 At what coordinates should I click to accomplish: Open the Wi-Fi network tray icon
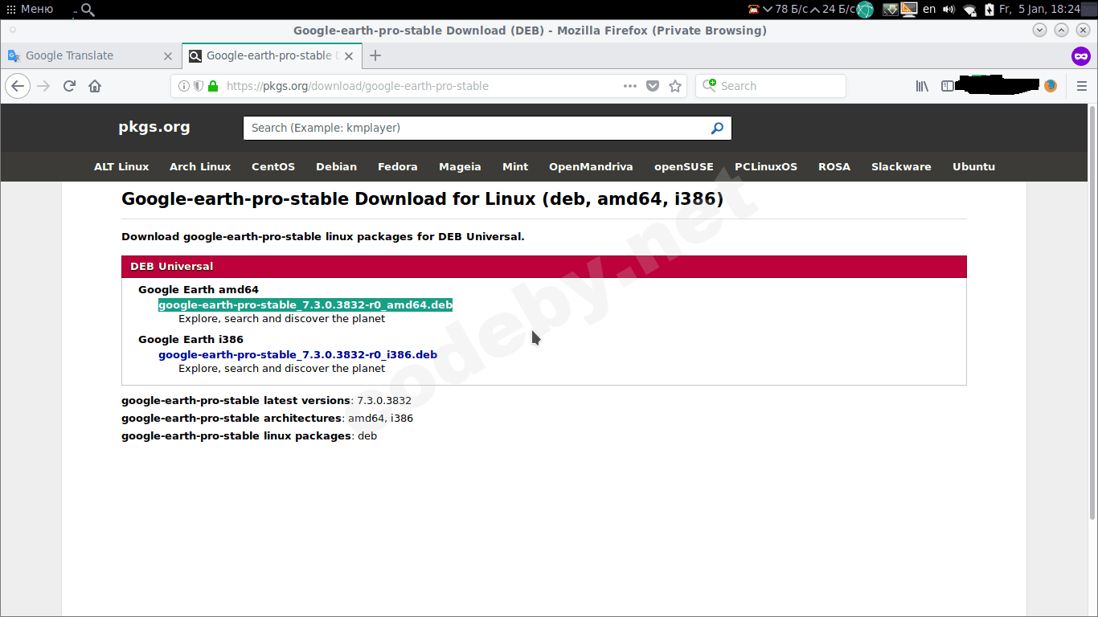point(969,10)
